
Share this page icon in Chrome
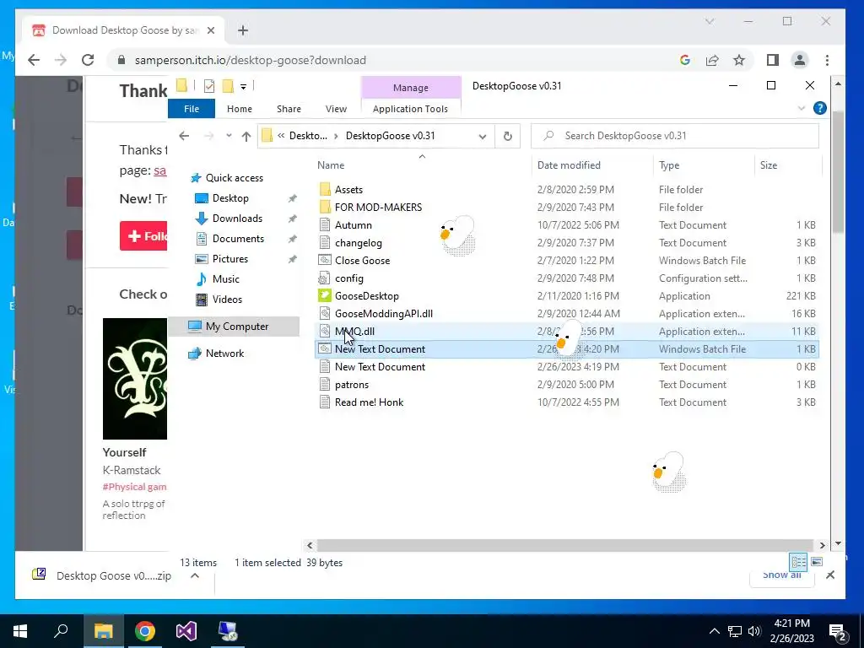pos(712,60)
